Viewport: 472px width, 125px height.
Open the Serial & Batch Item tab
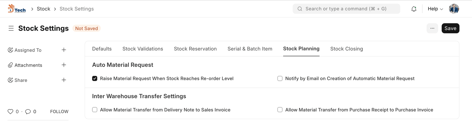point(250,49)
